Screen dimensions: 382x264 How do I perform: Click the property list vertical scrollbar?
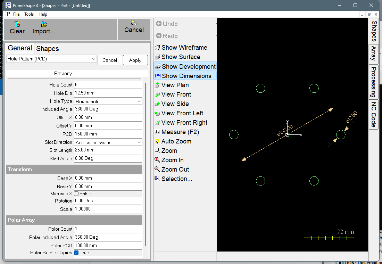coord(146,165)
